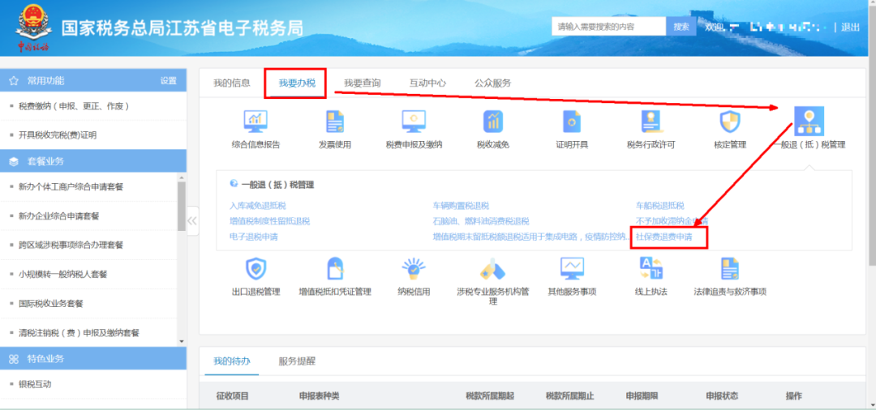876x410 pixels.
Task: Open 车船税退抵税 link
Action: point(659,206)
